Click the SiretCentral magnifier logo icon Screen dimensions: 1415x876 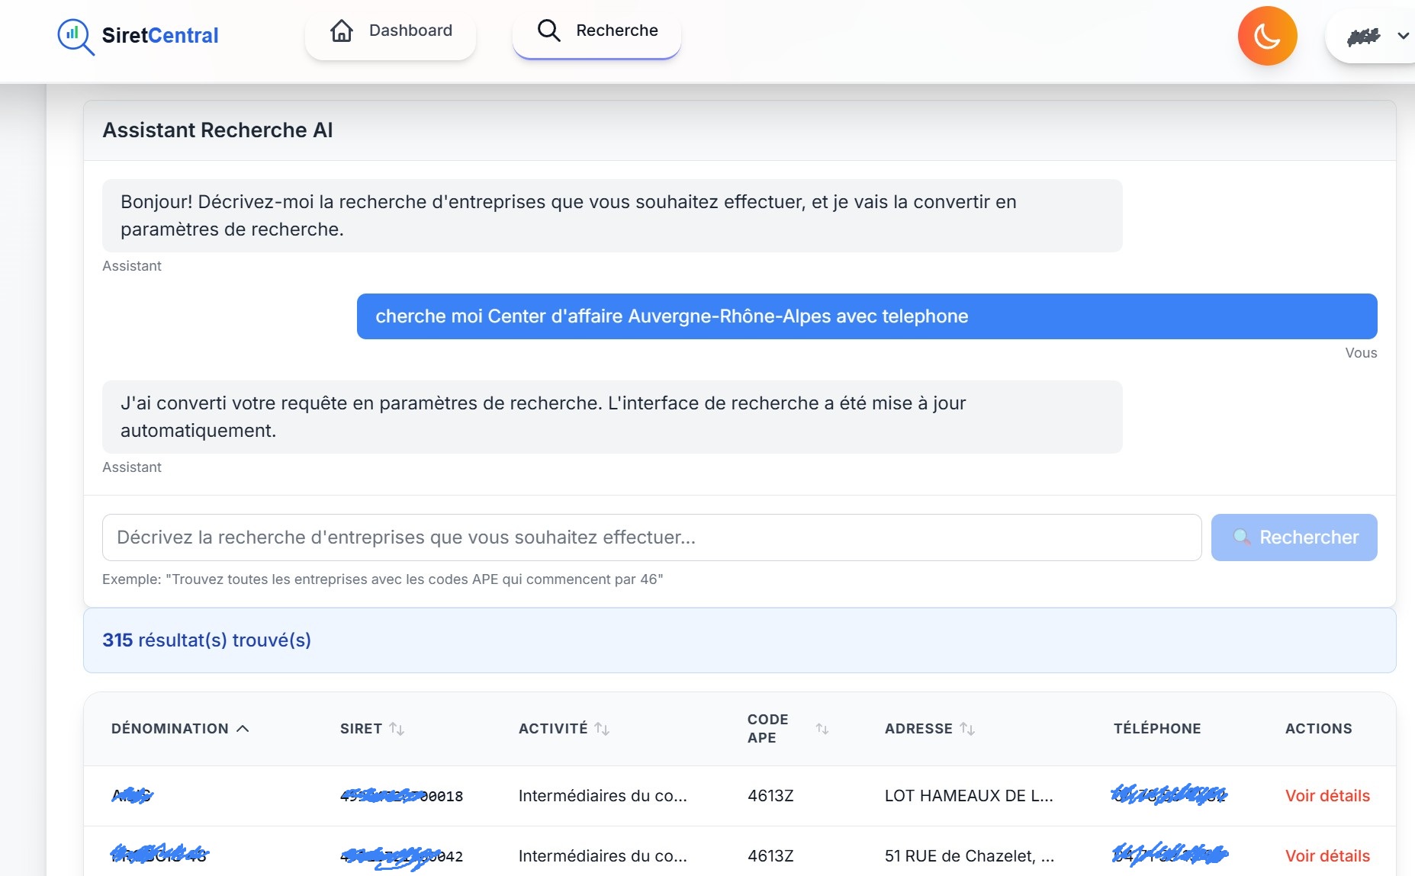(76, 36)
